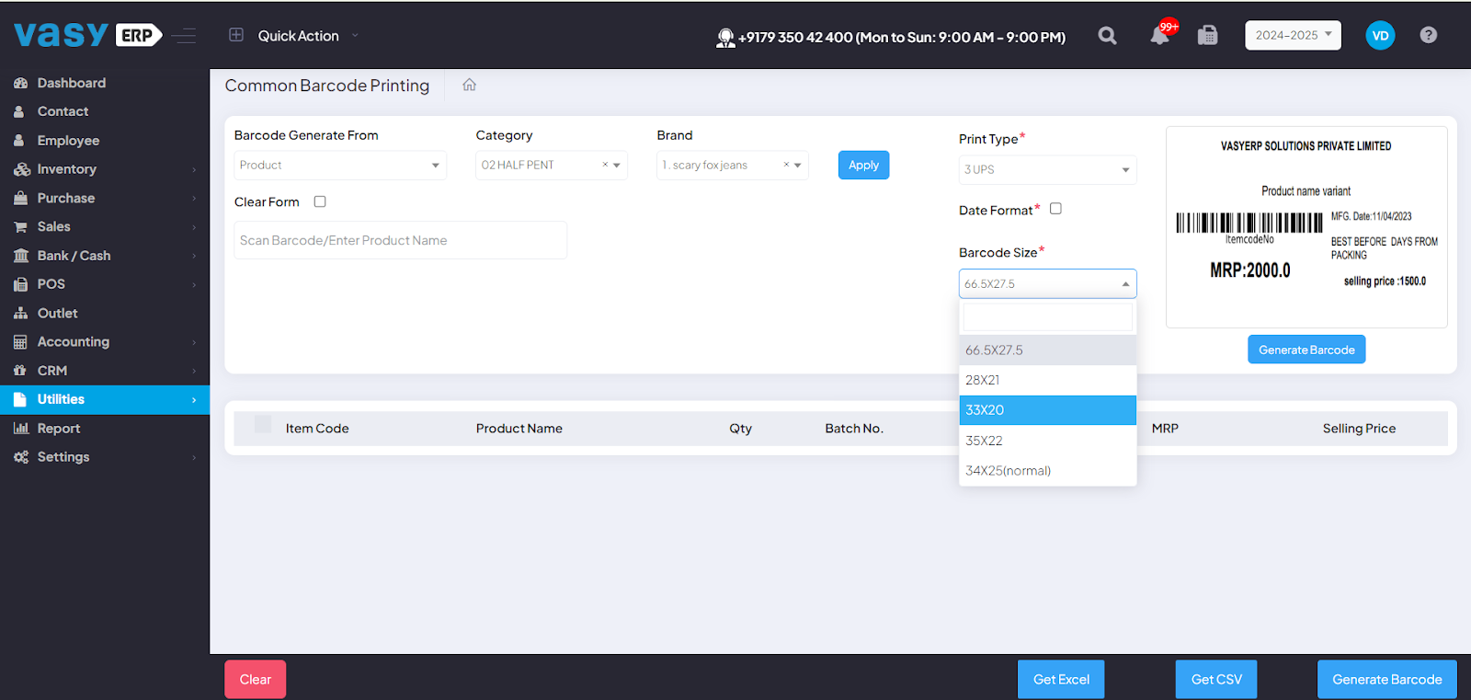
Task: Expand the Inventory submenu chevron
Action: click(x=194, y=169)
